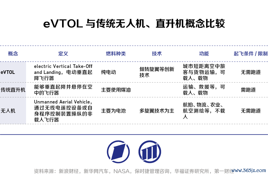Click the '倾转旋翼等创新技术' technology cell

point(157,72)
